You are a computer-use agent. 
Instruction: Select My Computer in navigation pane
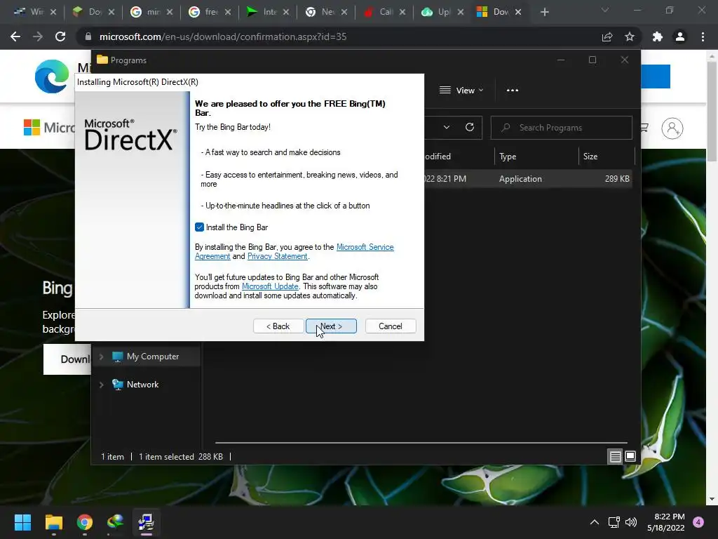(153, 357)
